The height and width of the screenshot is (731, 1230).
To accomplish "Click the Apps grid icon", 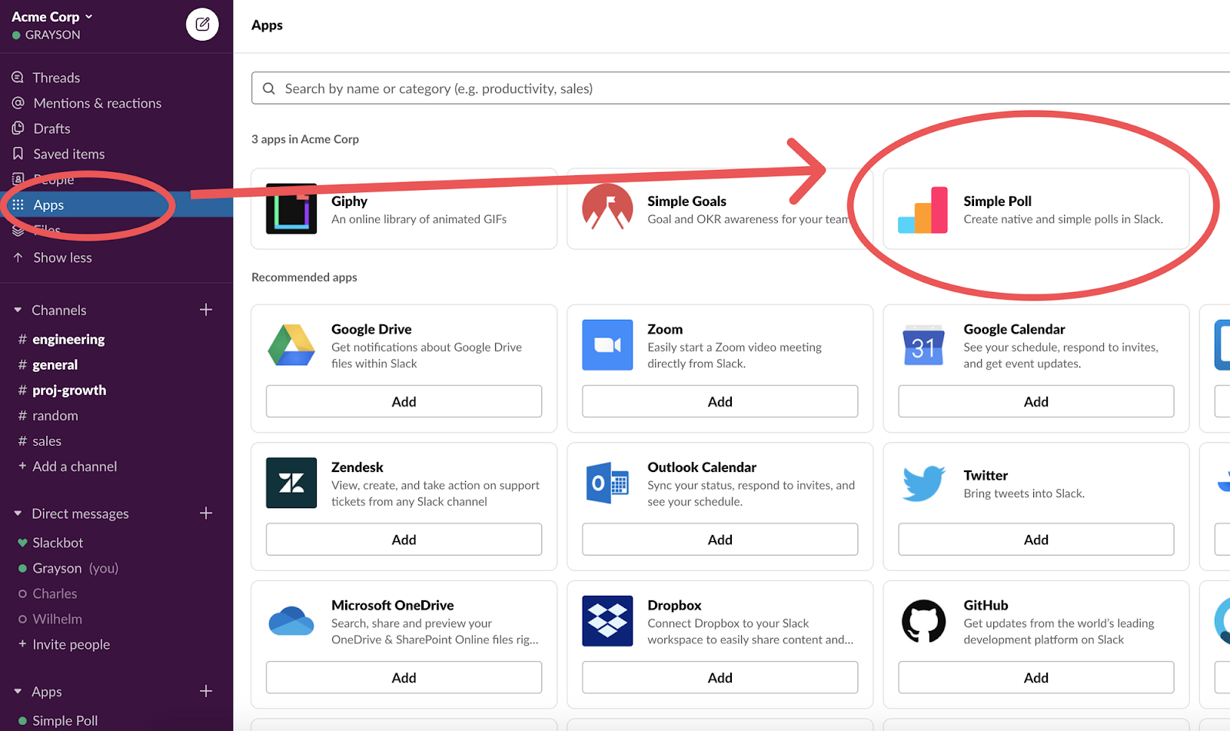I will click(x=18, y=204).
